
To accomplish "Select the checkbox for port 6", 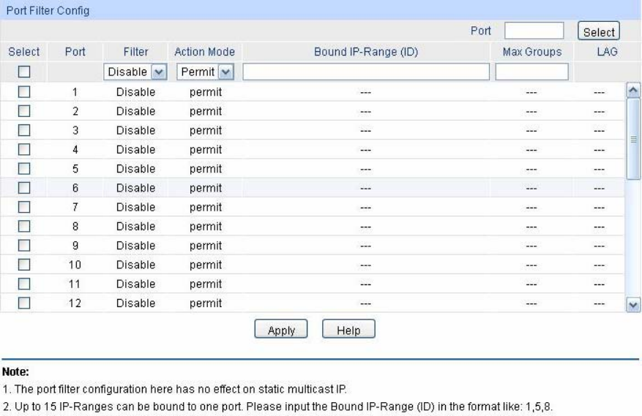I will click(23, 188).
